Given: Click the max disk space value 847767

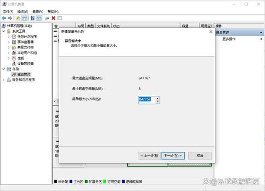Looking at the screenshot, I should point(144,78).
